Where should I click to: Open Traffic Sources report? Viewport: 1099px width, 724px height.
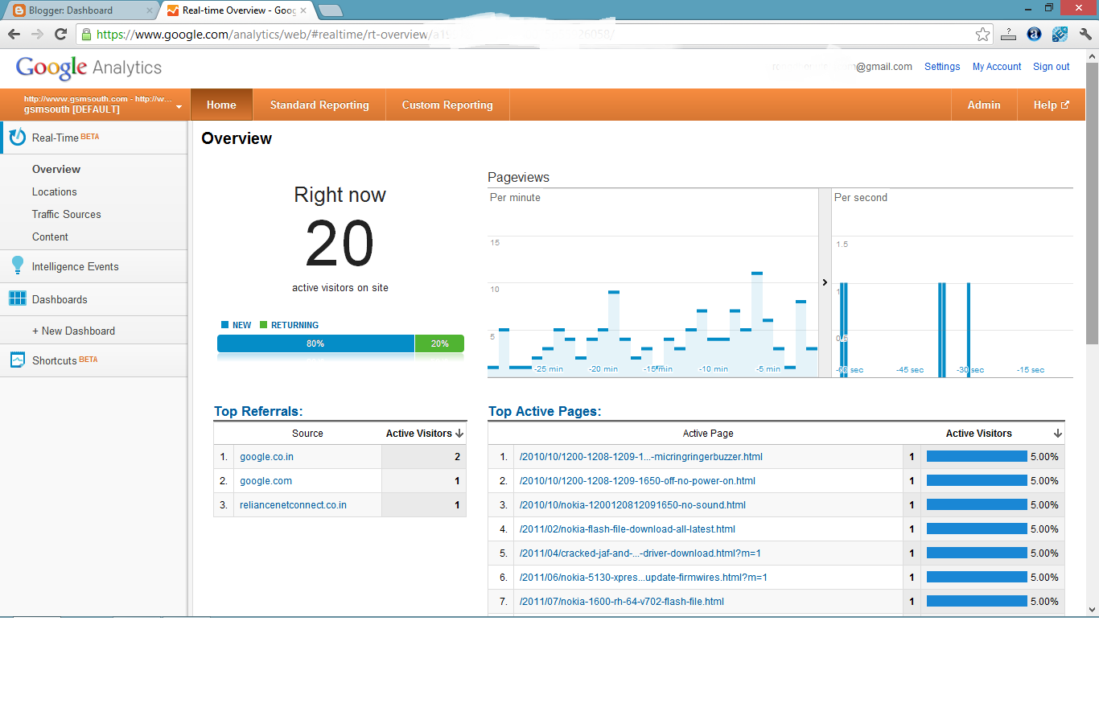[x=67, y=214]
